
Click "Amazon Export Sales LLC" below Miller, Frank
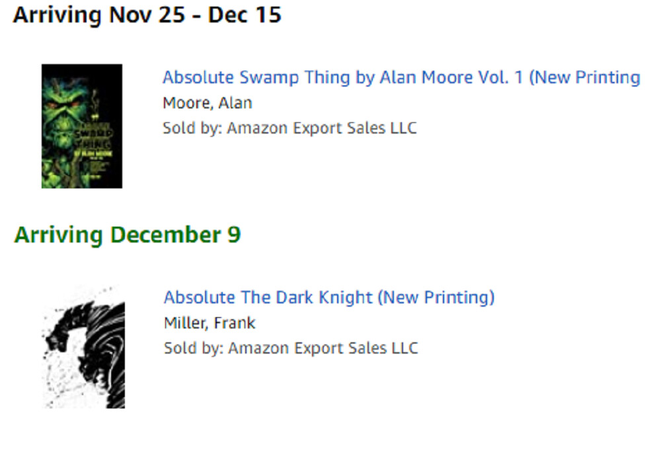click(x=323, y=348)
